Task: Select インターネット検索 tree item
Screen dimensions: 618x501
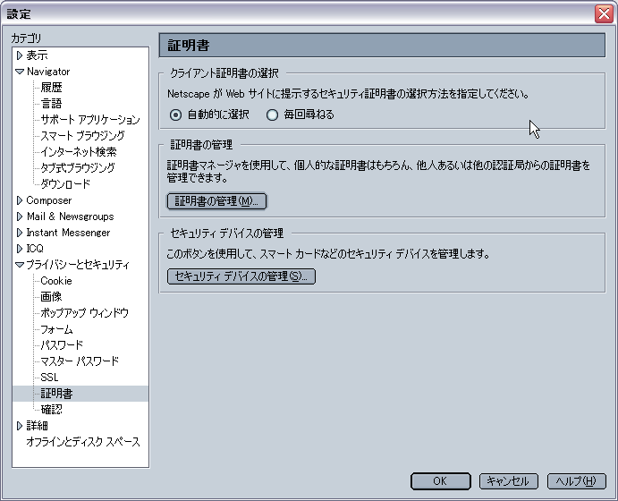Action: pos(79,152)
